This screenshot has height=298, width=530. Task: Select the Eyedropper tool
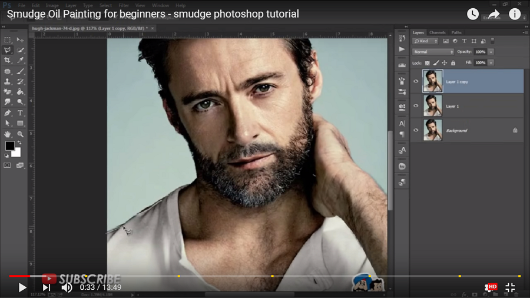(20, 61)
